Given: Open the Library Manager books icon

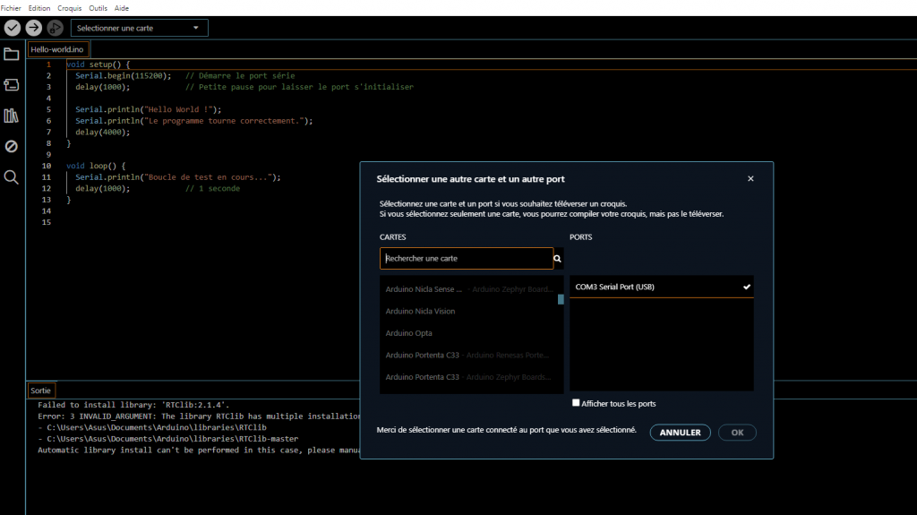Looking at the screenshot, I should [x=11, y=116].
